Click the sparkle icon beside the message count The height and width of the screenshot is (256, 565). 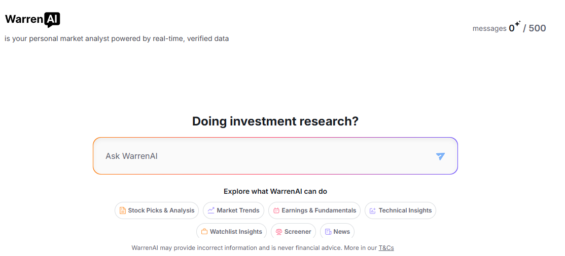click(x=517, y=24)
